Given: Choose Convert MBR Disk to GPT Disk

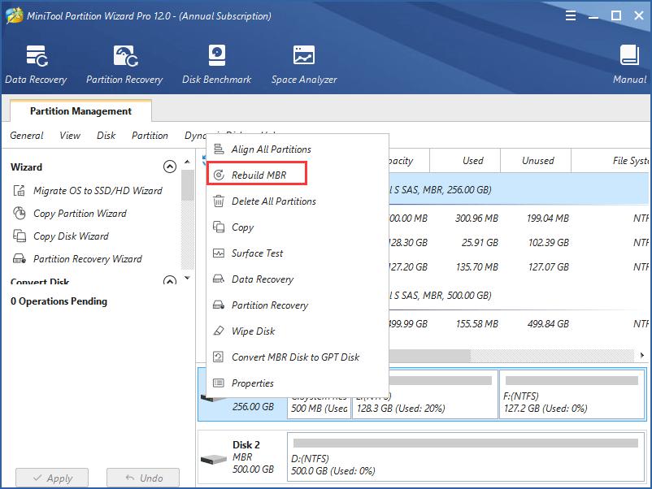Looking at the screenshot, I should coord(298,357).
